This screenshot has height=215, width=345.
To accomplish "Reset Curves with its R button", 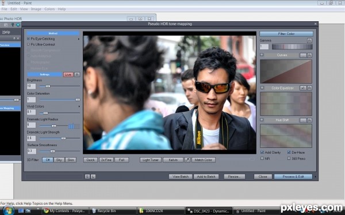I will pyautogui.click(x=309, y=55).
